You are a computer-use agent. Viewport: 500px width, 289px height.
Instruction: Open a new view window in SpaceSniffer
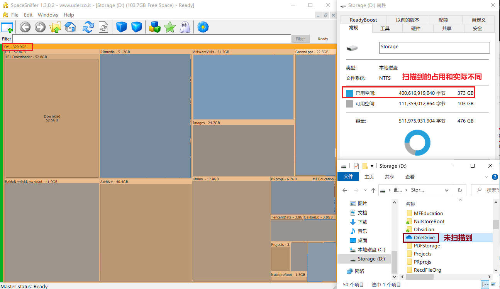click(x=7, y=27)
